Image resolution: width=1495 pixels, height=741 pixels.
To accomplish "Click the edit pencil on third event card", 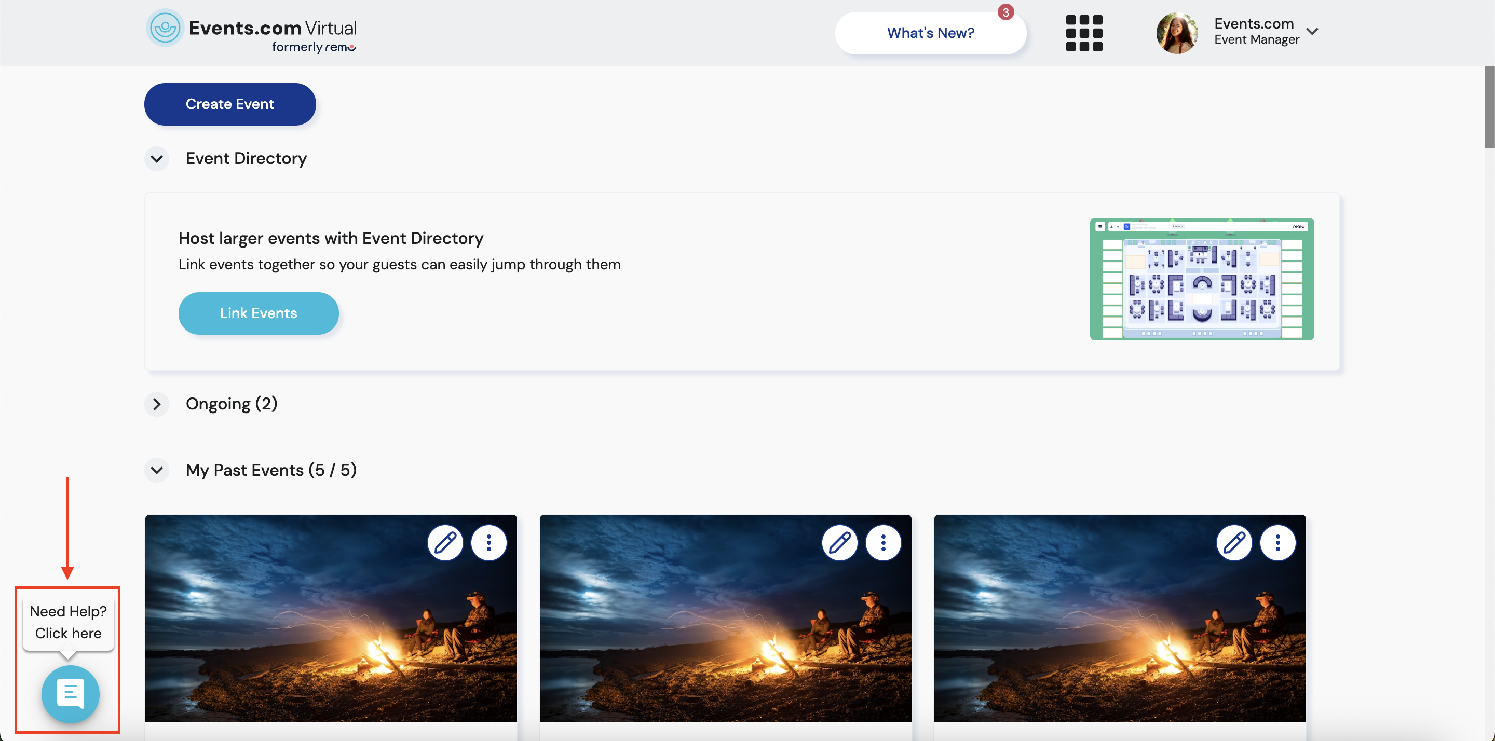I will click(x=1234, y=543).
